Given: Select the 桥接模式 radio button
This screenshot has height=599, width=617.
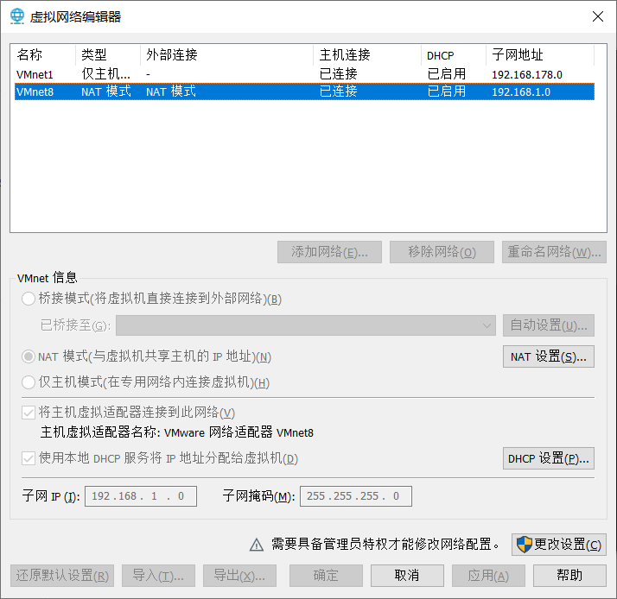Looking at the screenshot, I should pos(29,299).
